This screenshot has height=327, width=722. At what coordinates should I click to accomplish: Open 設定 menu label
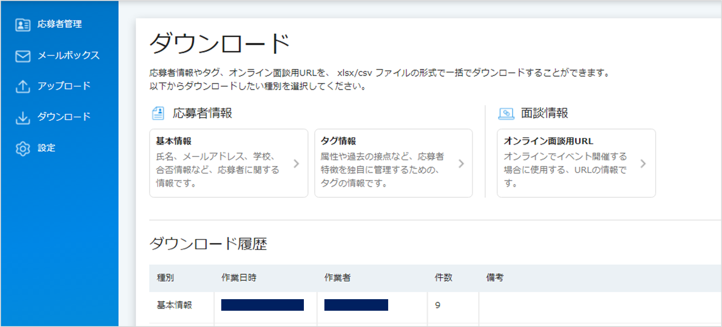tap(46, 148)
